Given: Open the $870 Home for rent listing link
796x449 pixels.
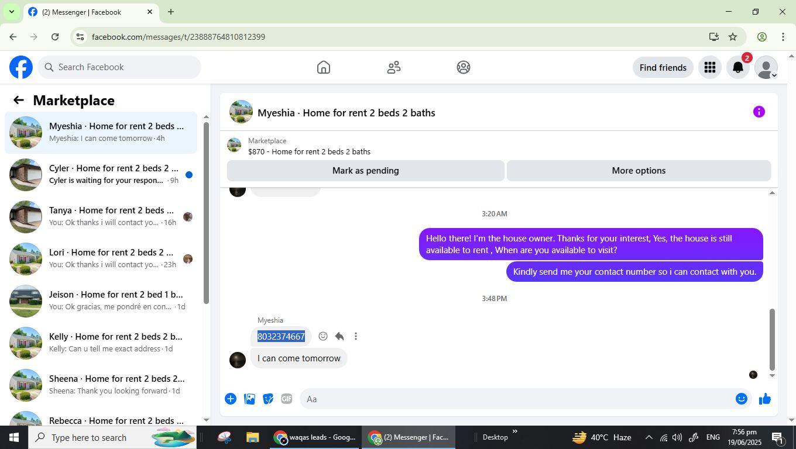Looking at the screenshot, I should tap(309, 151).
